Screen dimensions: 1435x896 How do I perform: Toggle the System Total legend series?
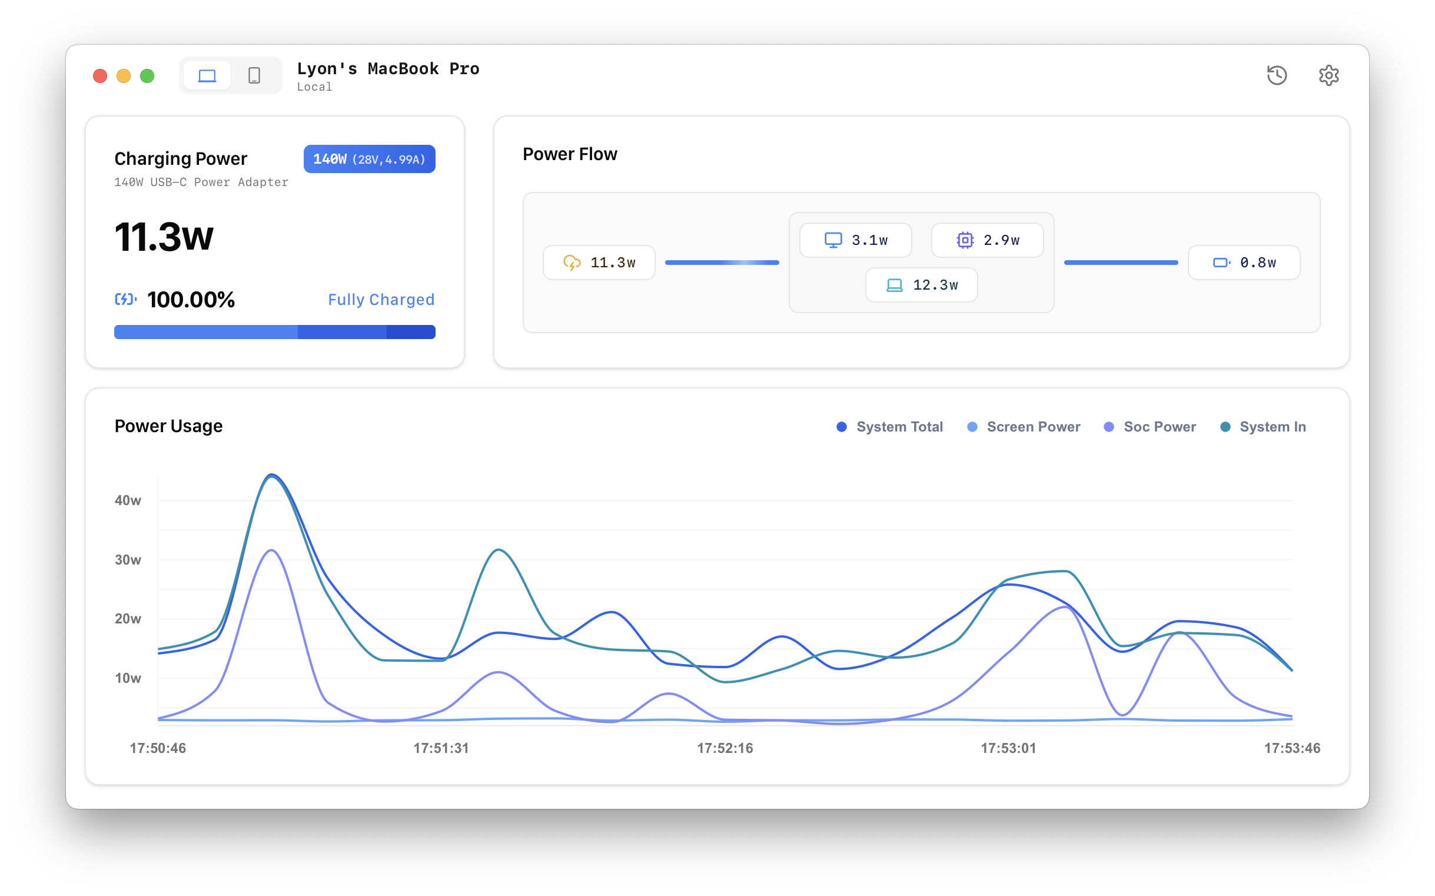tap(889, 427)
